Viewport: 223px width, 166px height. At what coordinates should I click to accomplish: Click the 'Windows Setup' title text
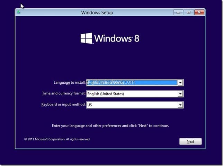click(x=97, y=13)
